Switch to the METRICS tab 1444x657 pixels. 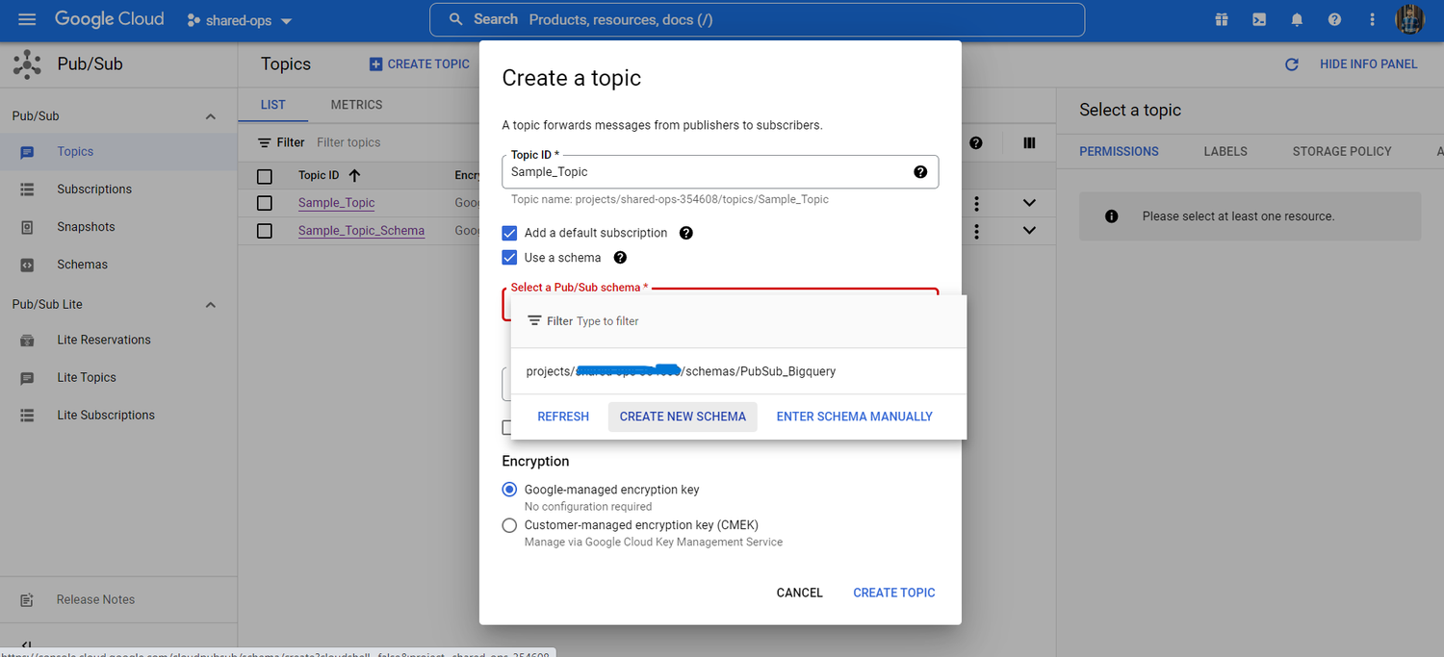coord(356,104)
